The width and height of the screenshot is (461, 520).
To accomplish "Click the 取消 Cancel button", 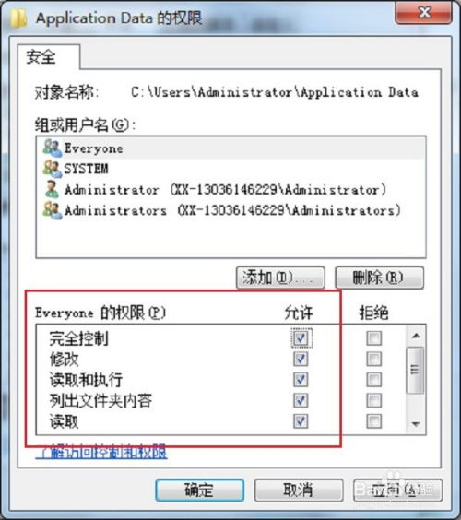I will click(x=298, y=490).
